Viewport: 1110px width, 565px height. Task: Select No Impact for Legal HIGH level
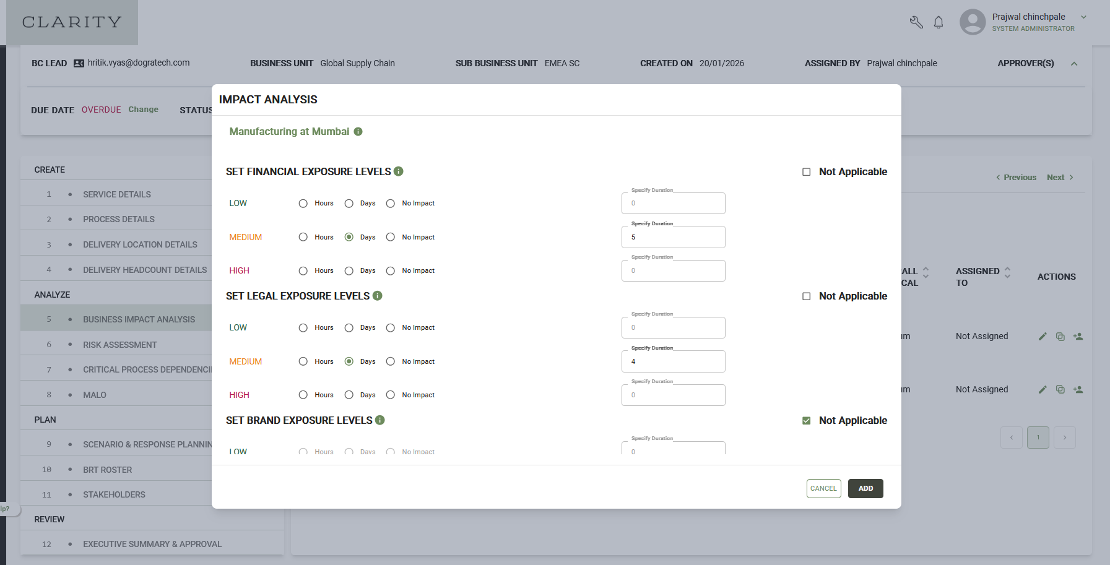click(x=390, y=395)
